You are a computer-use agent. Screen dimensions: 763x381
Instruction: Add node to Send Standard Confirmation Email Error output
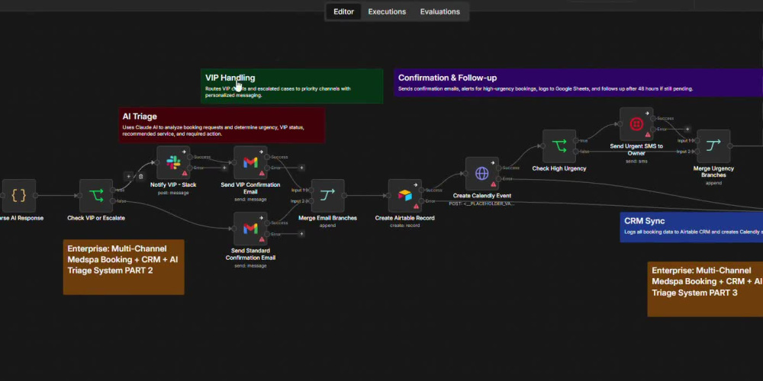[301, 234]
